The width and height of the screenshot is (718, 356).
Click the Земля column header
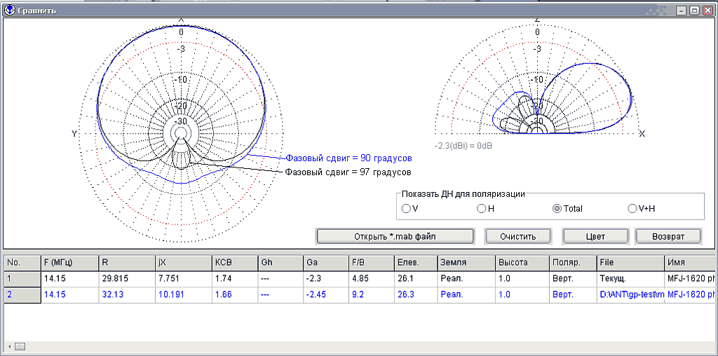pos(464,262)
